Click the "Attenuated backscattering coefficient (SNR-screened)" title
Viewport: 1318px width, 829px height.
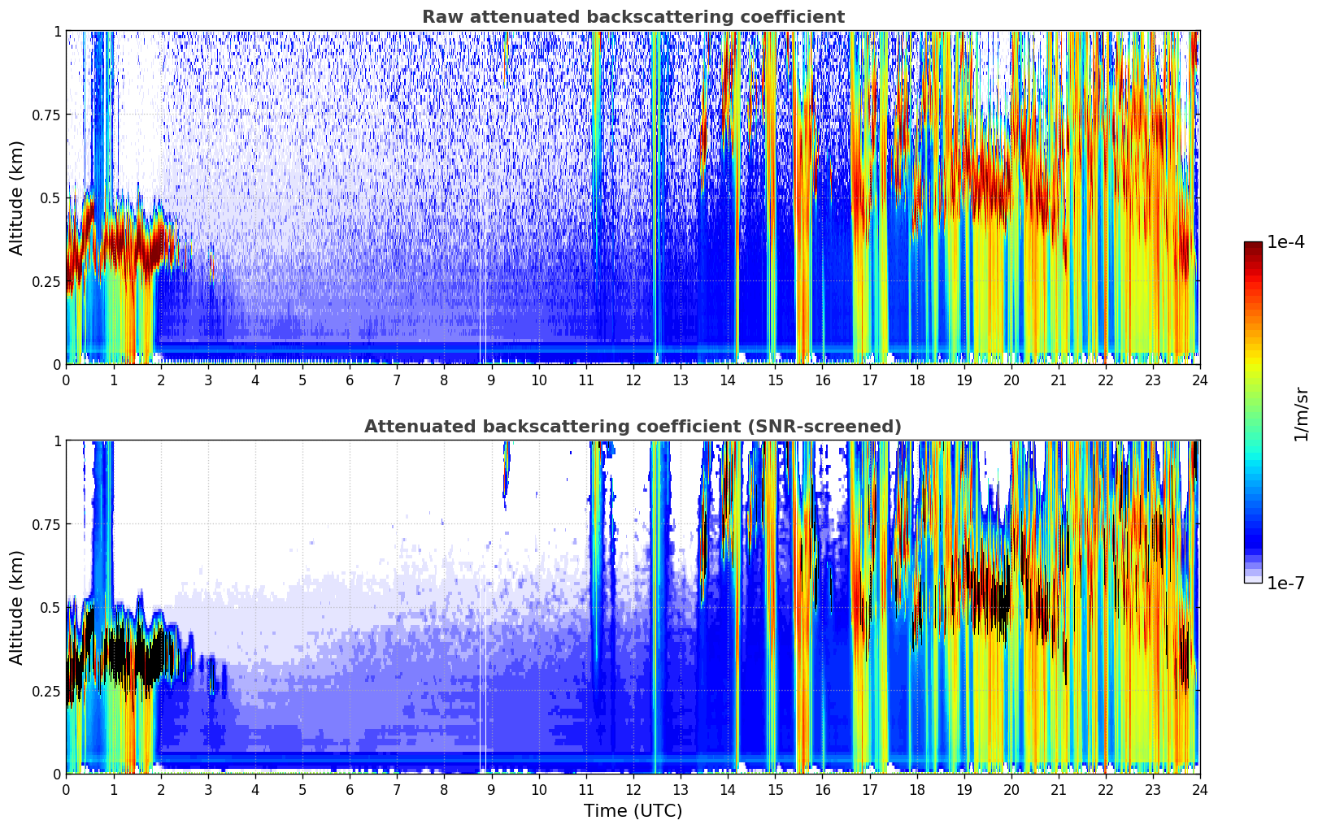tap(633, 427)
